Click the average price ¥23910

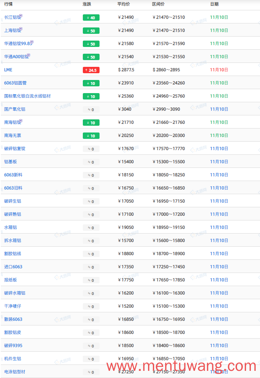(126, 83)
